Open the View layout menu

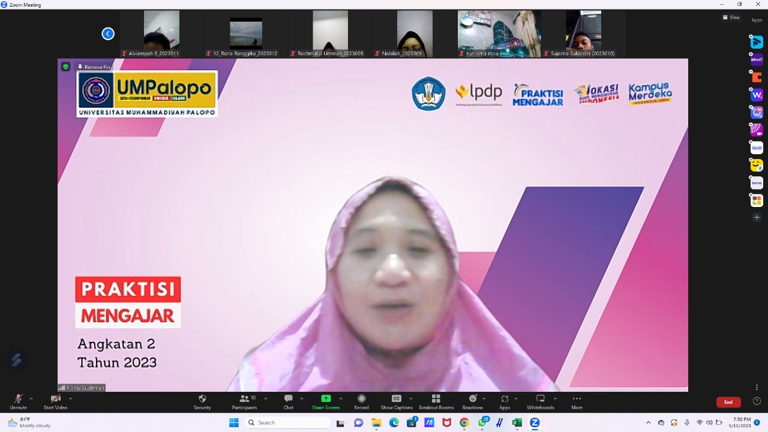point(731,17)
